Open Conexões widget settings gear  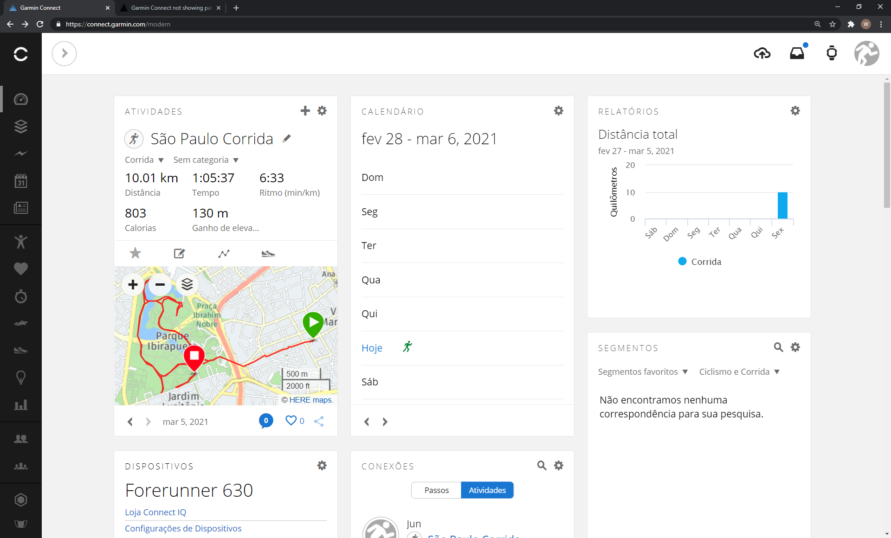[x=559, y=465]
